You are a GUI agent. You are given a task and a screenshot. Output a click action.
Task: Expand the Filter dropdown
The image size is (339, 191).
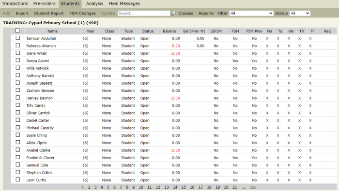(251, 14)
